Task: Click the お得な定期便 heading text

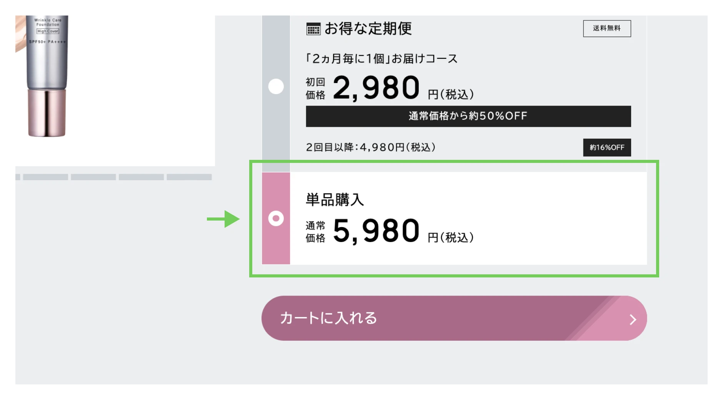Action: (368, 29)
